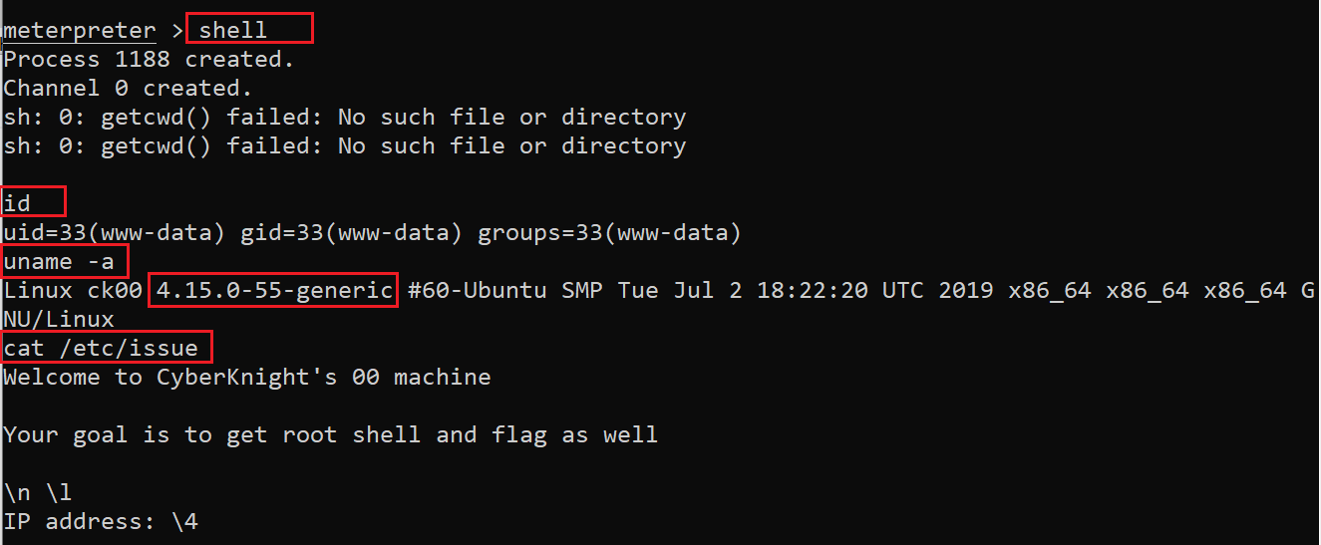Click the highlighted id command
The image size is (1321, 545).
click(18, 203)
